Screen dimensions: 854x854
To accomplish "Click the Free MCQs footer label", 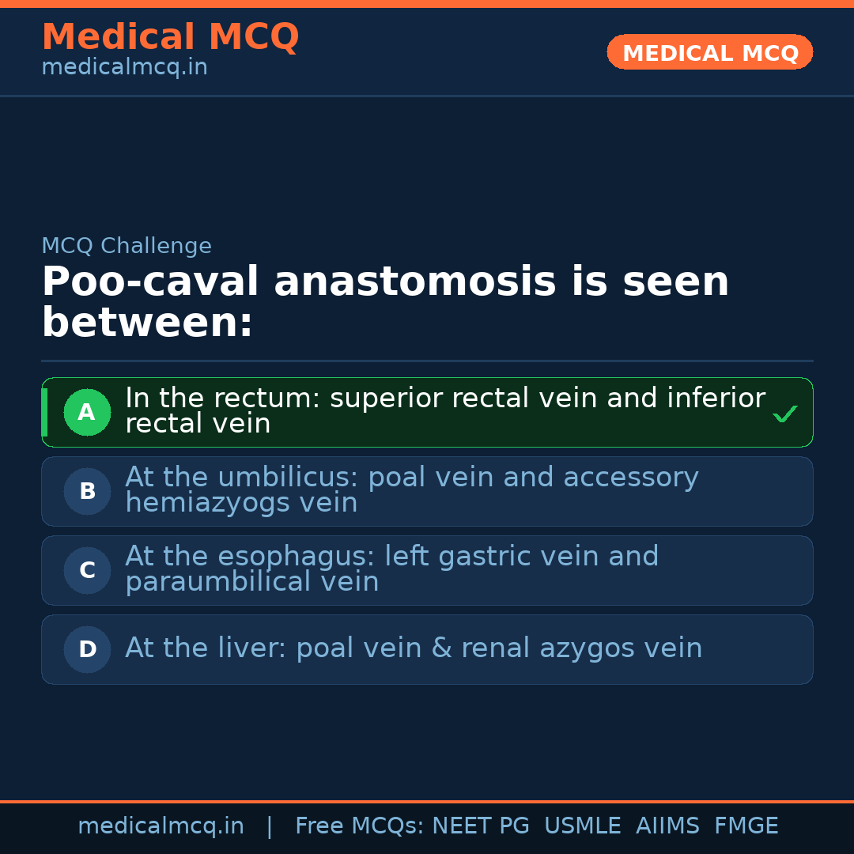I will (x=359, y=826).
